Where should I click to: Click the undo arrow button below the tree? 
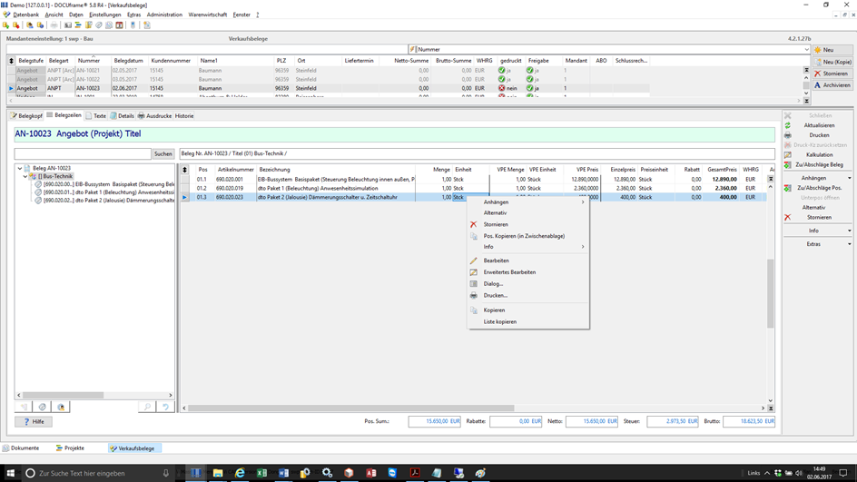coord(165,408)
